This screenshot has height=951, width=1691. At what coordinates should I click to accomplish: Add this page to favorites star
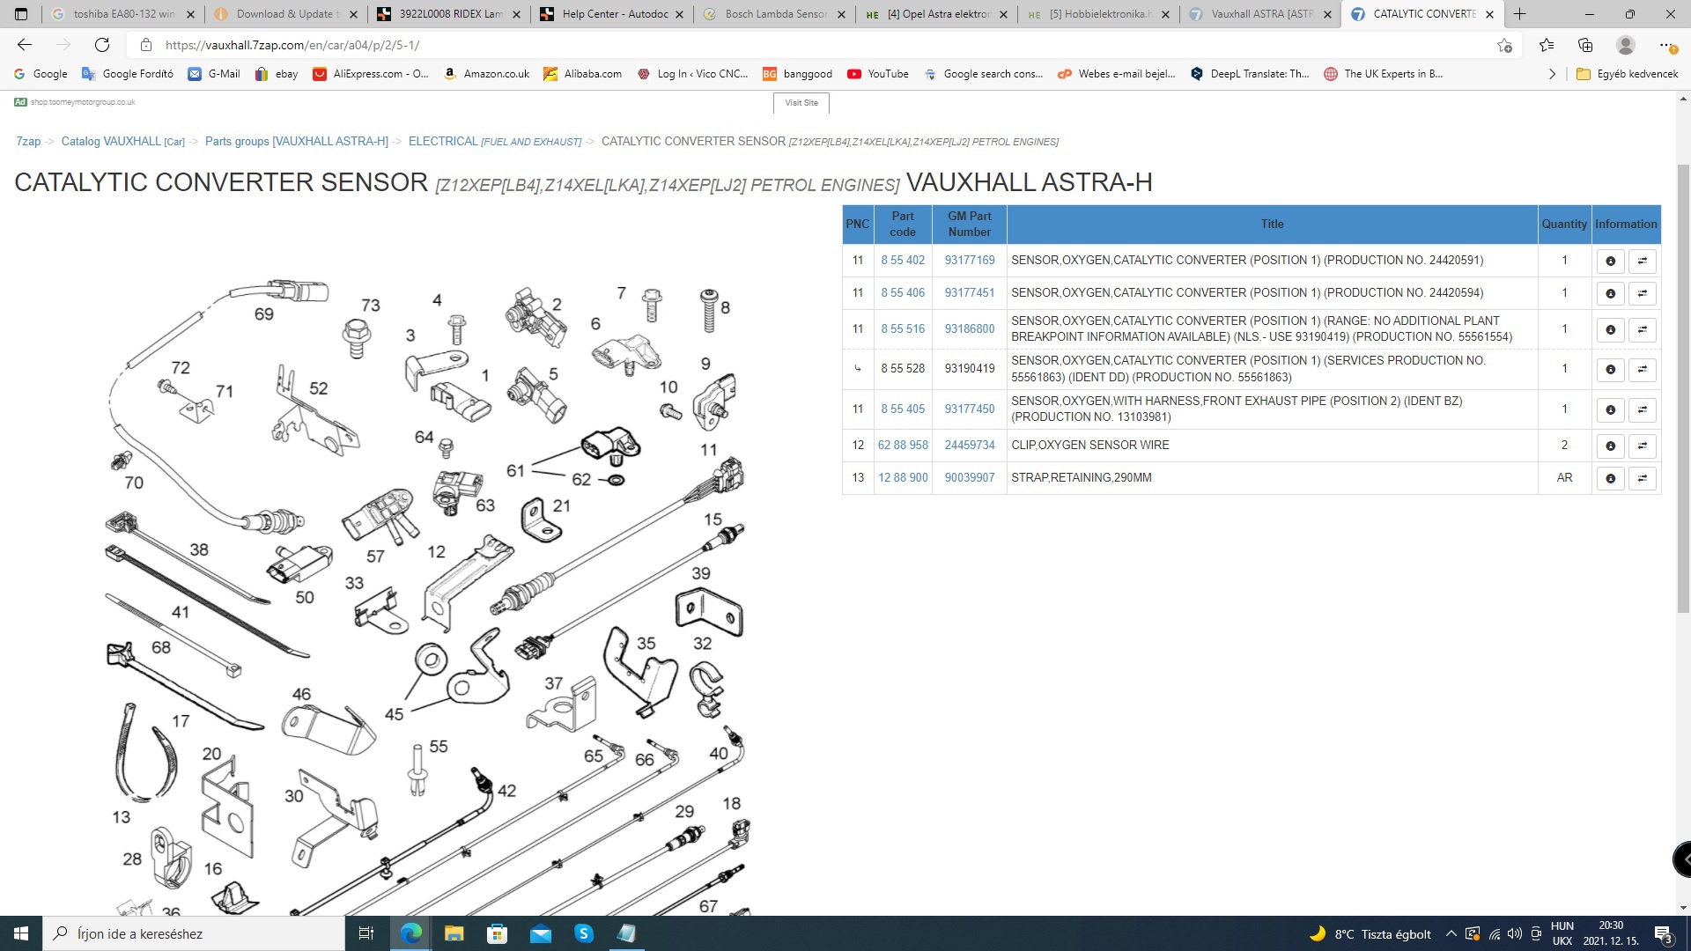pyautogui.click(x=1504, y=45)
